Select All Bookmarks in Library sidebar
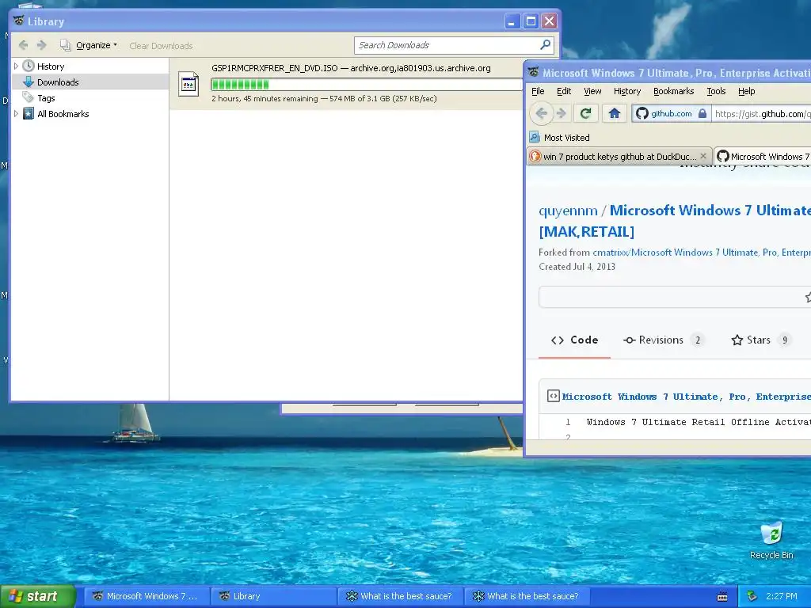The height and width of the screenshot is (608, 811). tap(63, 114)
